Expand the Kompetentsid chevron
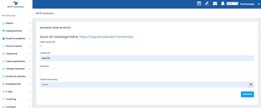261x108 pixels. 30,84
